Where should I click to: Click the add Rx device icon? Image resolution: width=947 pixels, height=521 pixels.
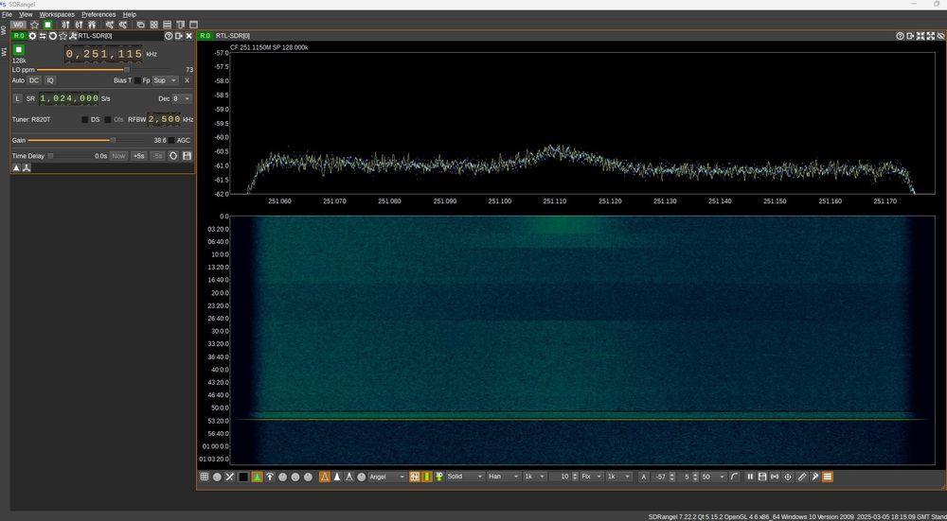coord(65,25)
